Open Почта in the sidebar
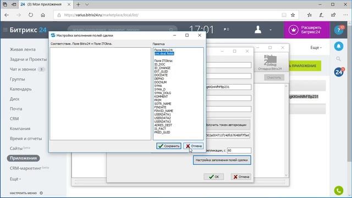 [x=16, y=109]
